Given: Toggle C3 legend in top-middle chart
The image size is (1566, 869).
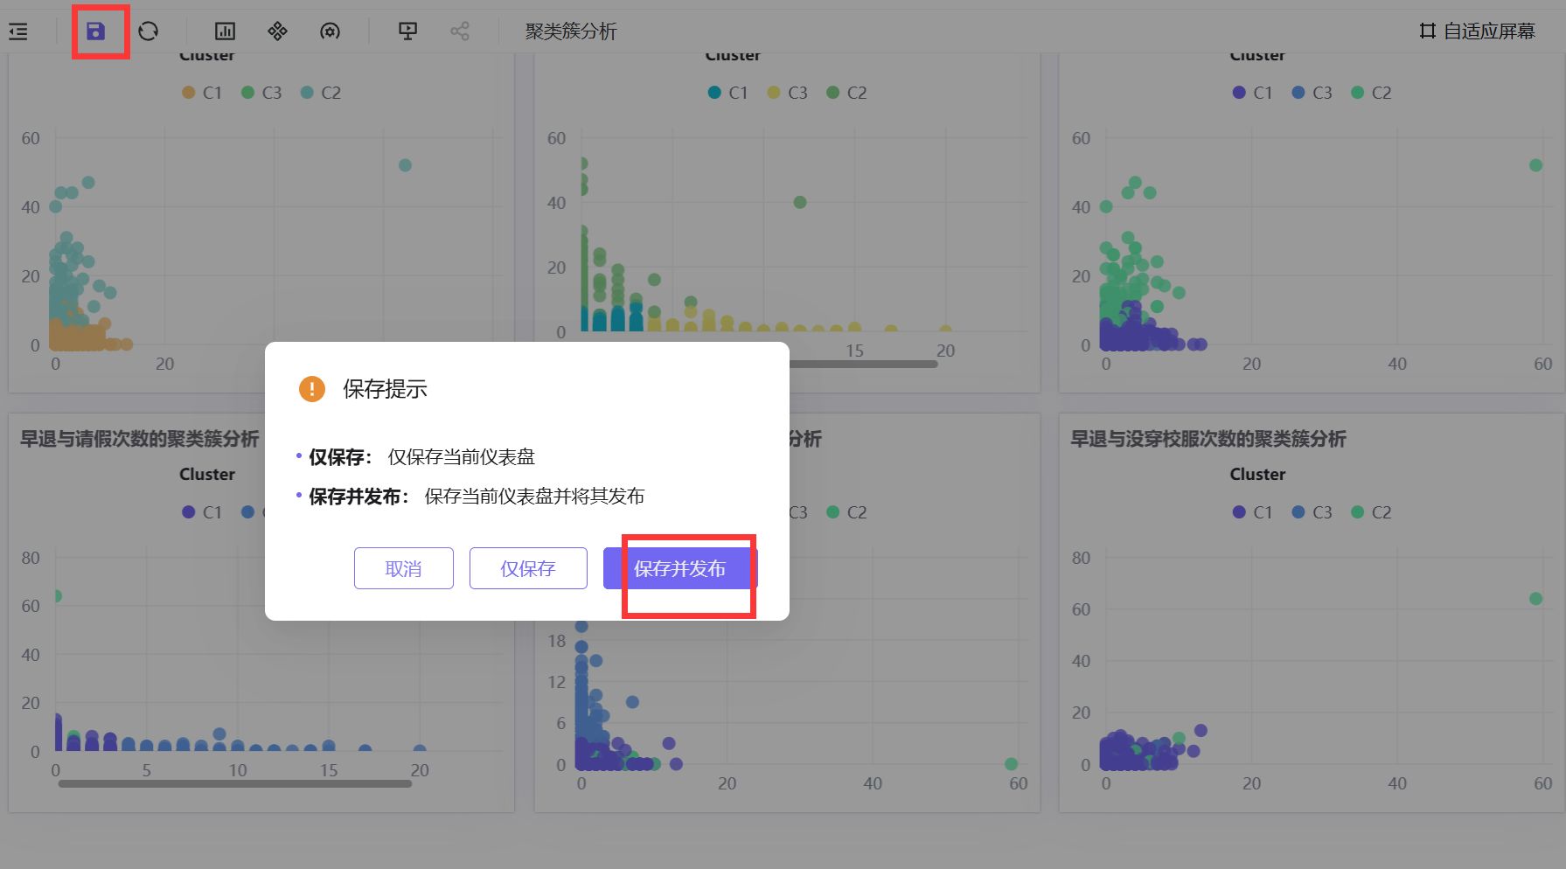Looking at the screenshot, I should [788, 93].
